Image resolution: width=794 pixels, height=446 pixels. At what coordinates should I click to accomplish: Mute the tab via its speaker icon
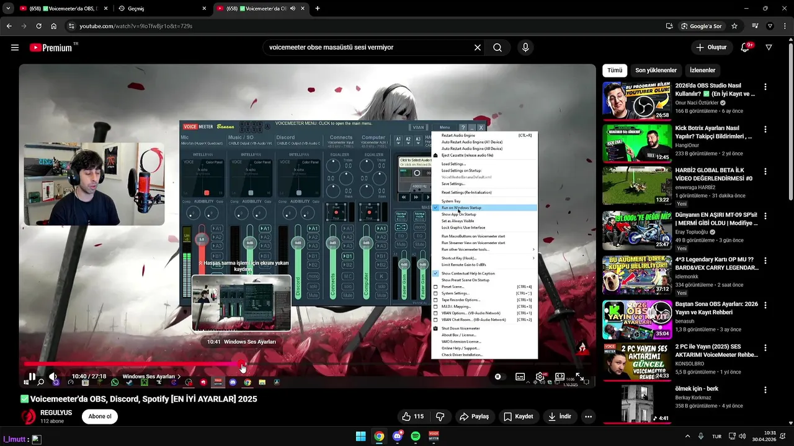click(x=293, y=9)
